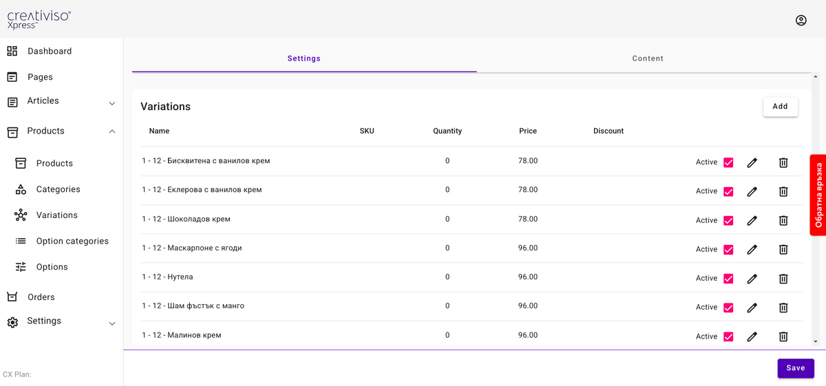Click the scrollbar down arrow
The height and width of the screenshot is (386, 826).
point(816,341)
